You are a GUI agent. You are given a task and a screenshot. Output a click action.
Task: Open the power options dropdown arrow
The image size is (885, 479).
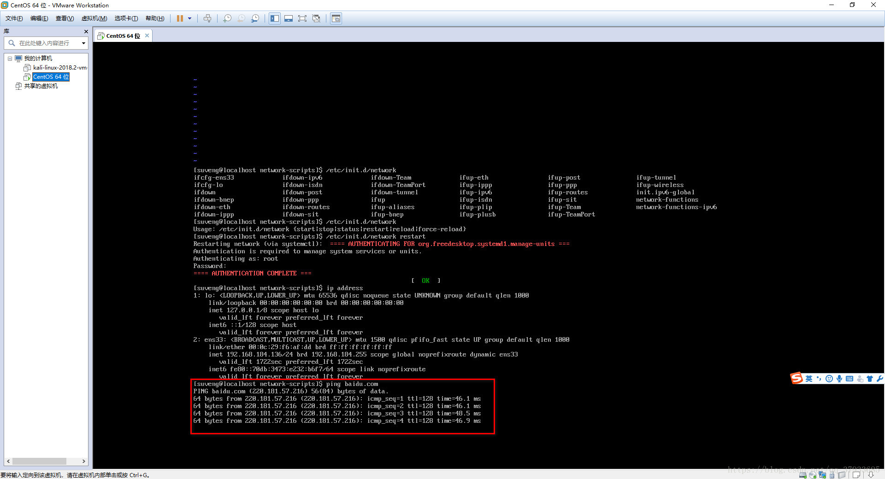click(x=189, y=18)
